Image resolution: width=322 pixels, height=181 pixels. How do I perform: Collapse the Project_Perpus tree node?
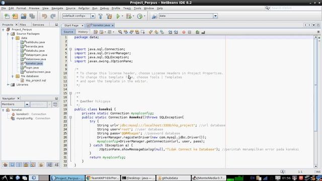[x=4, y=30]
